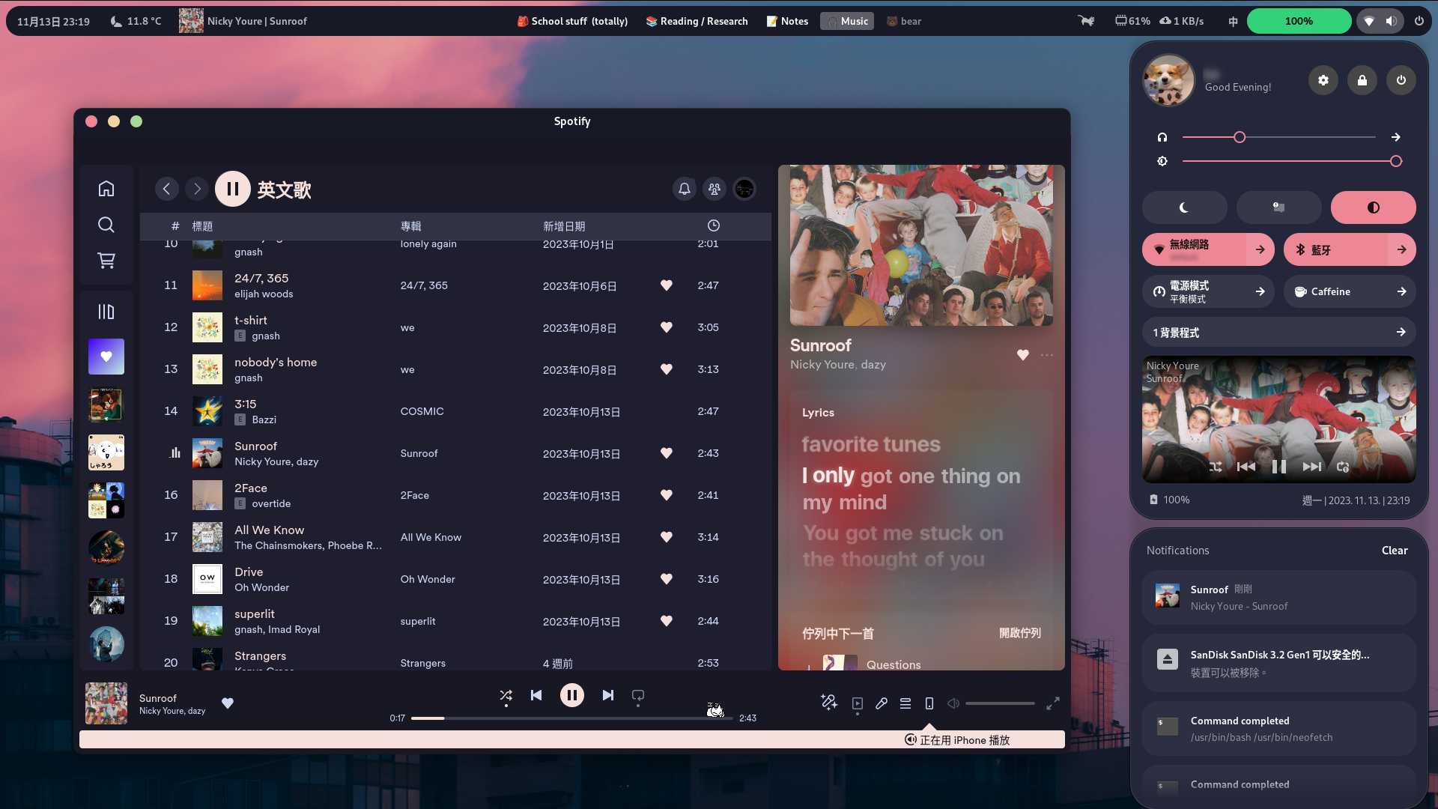Click the notifications bell icon in Spotify

pos(684,190)
